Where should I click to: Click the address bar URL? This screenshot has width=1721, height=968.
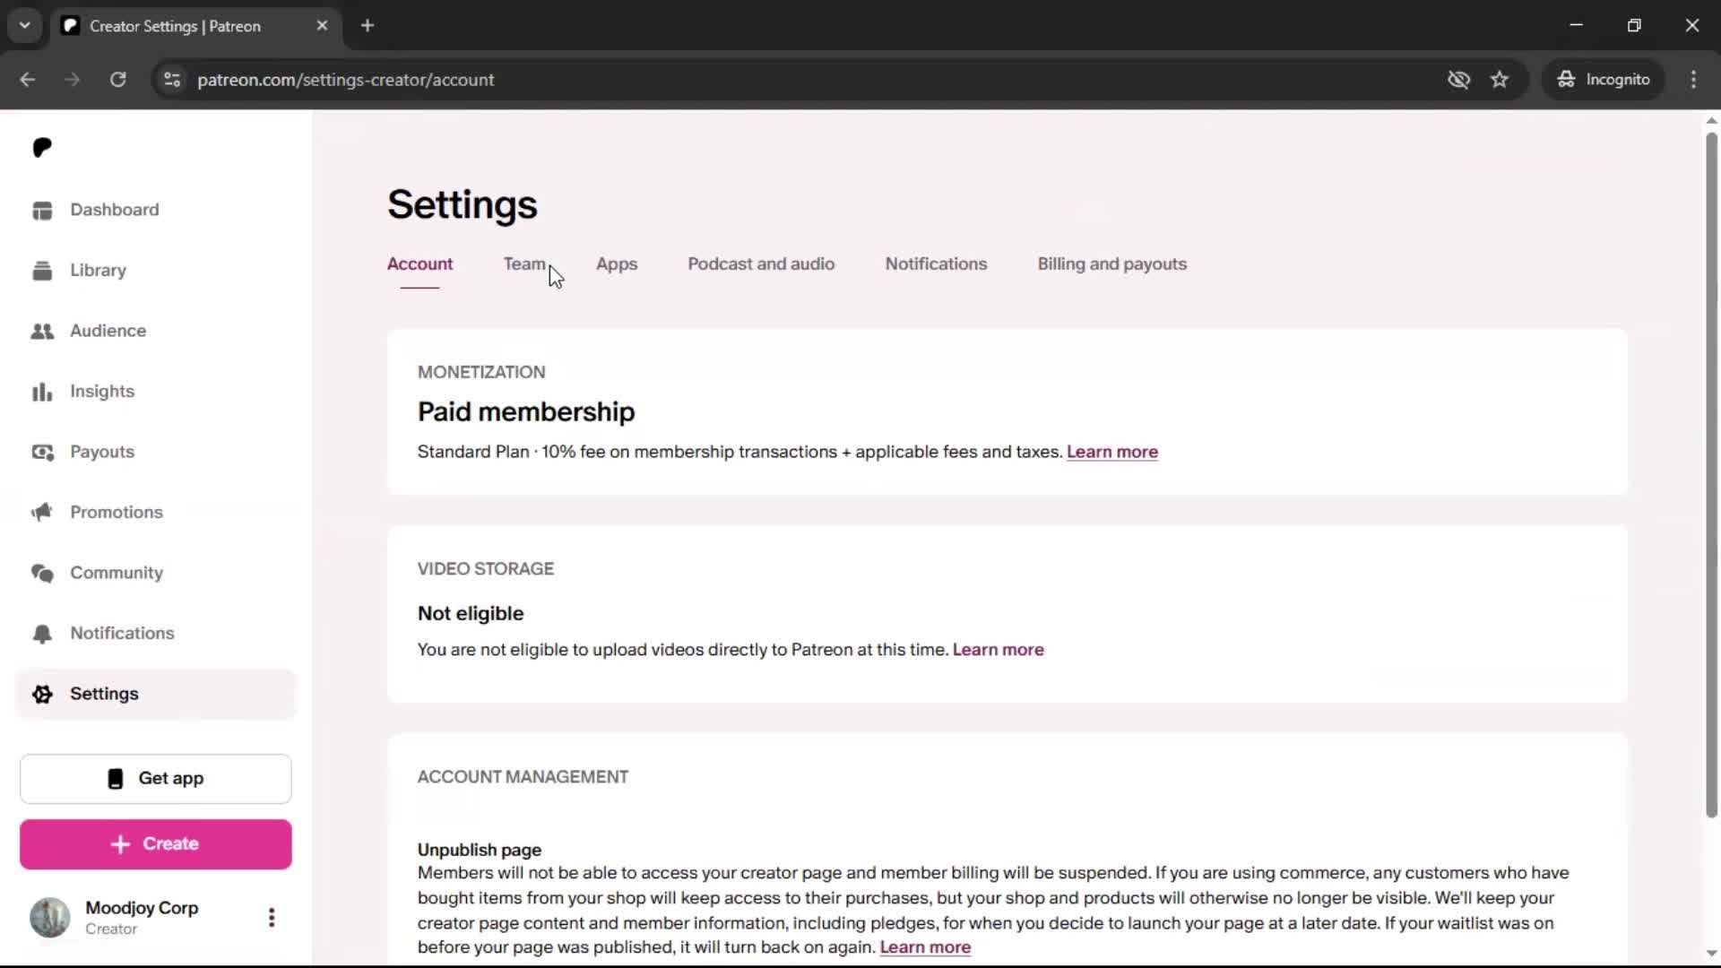[x=345, y=80]
